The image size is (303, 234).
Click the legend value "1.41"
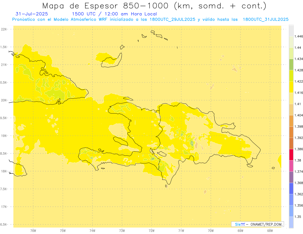[298, 104]
